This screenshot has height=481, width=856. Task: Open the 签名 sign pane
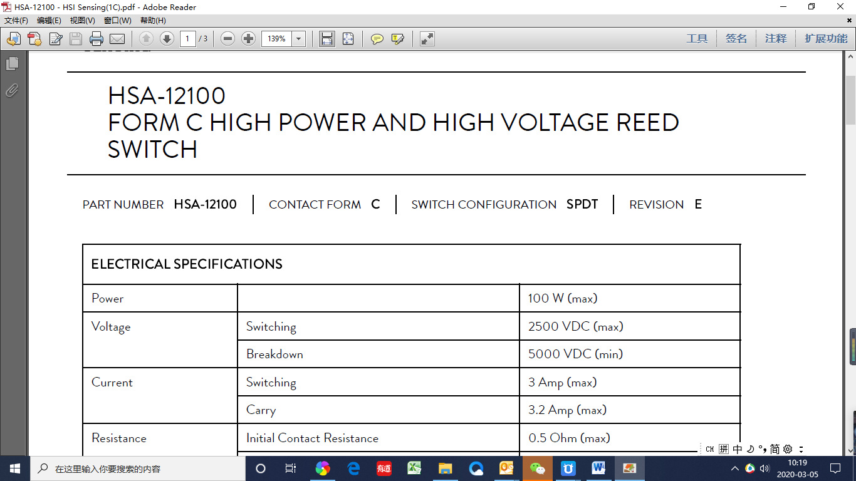click(736, 39)
